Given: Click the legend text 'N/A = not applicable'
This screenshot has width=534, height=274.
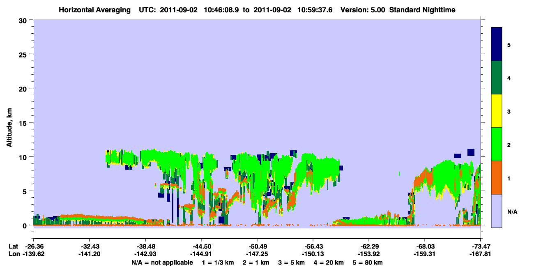Looking at the screenshot, I should point(162,262).
